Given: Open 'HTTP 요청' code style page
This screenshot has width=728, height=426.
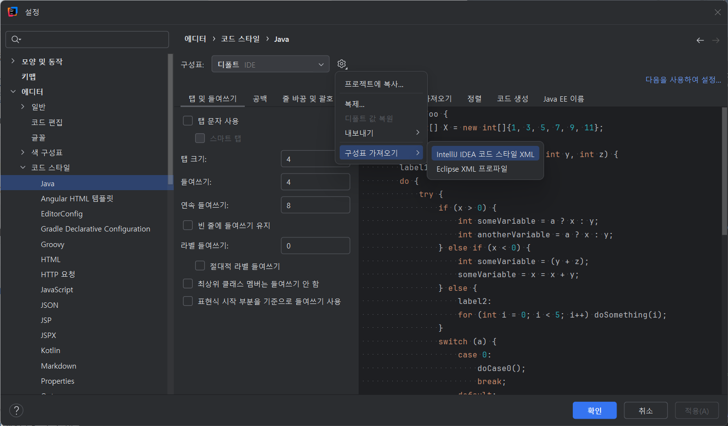Looking at the screenshot, I should pyautogui.click(x=58, y=274).
